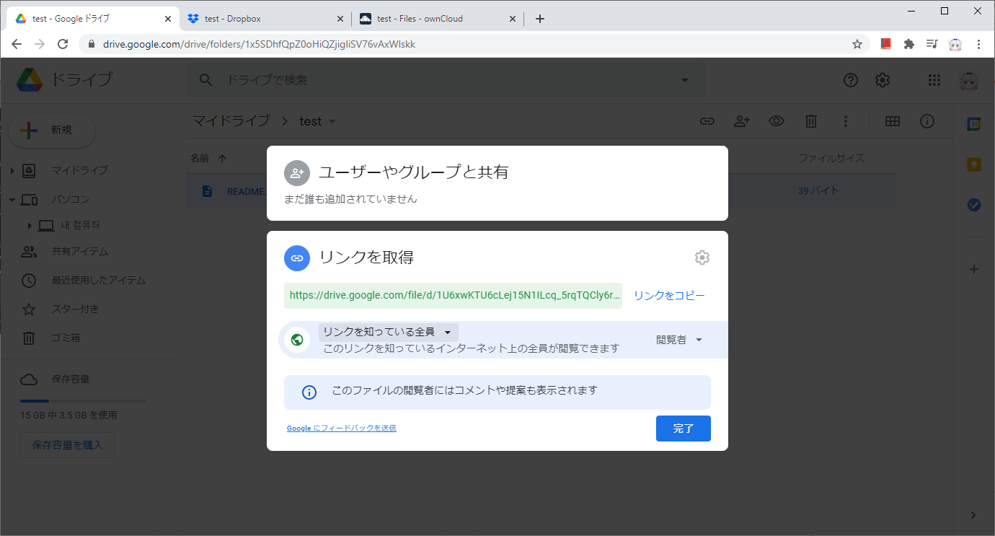Click the blue link icon beside リンクを取得
The width and height of the screenshot is (995, 536).
pos(297,258)
